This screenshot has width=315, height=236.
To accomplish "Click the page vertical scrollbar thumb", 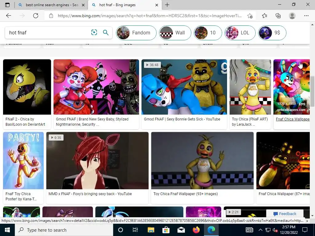I will pyautogui.click(x=313, y=91).
